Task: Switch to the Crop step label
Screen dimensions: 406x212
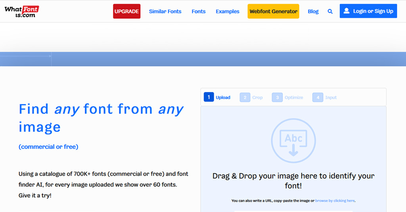Action: point(257,97)
